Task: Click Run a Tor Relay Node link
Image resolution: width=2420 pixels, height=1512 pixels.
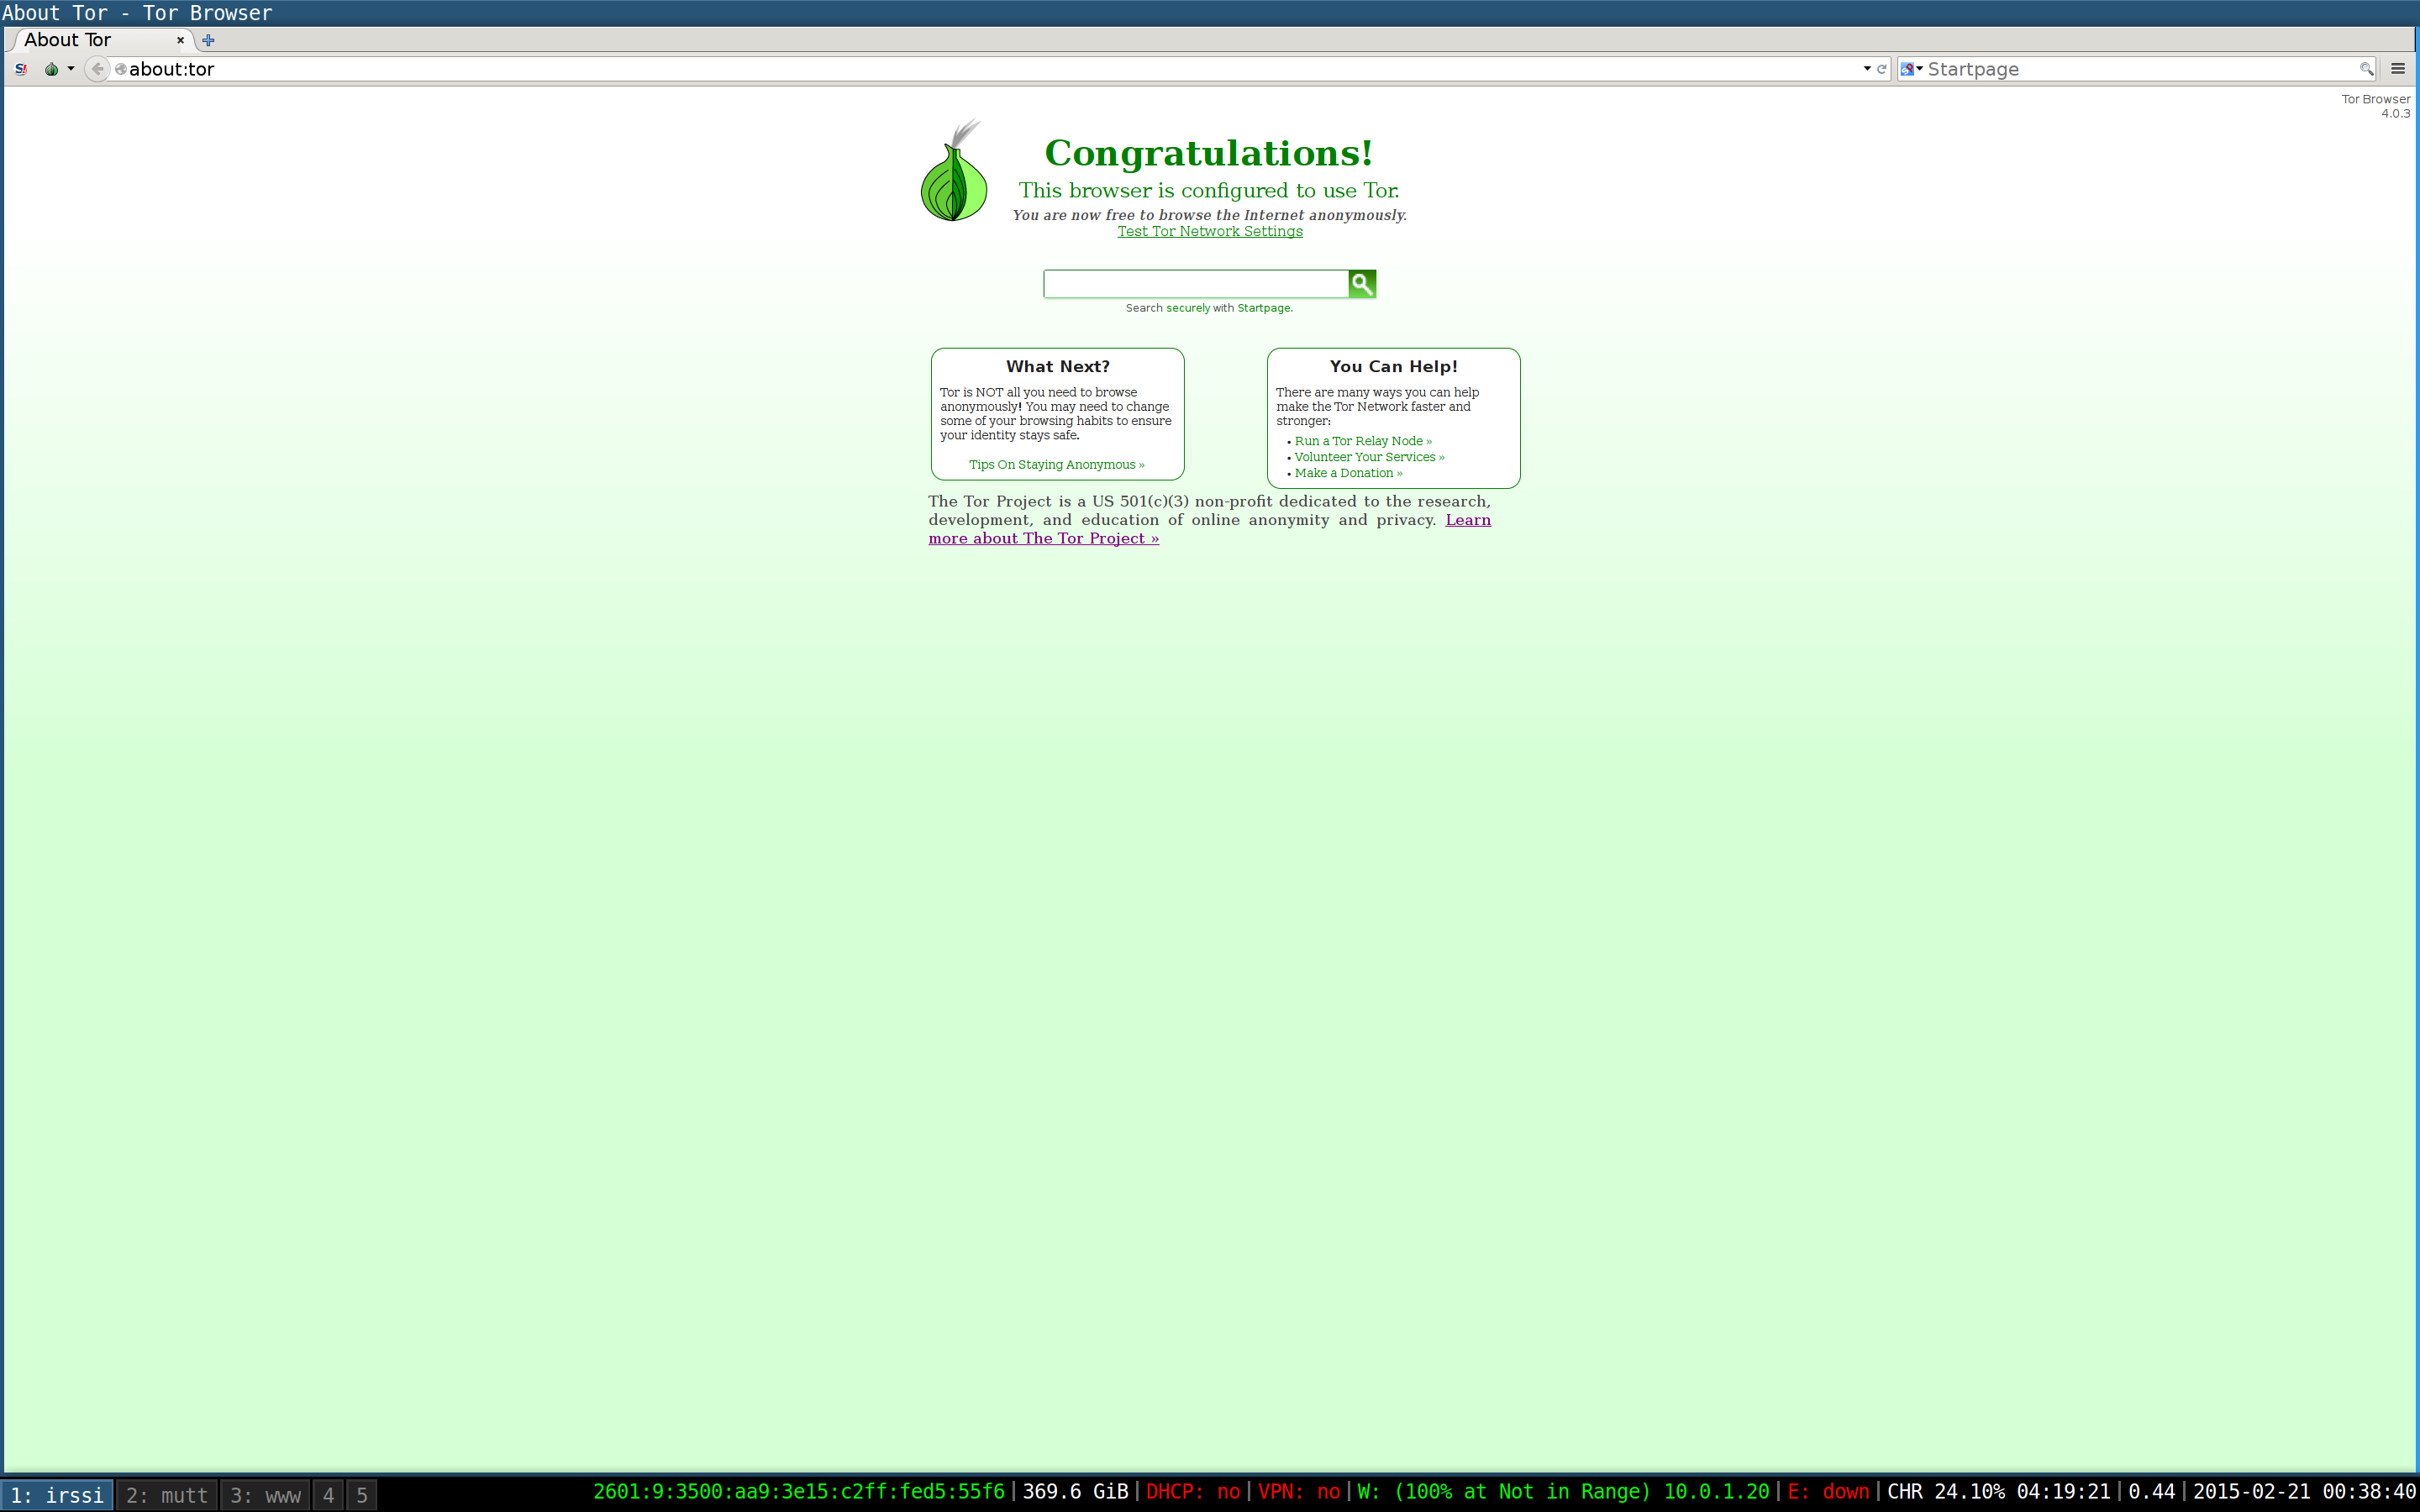Action: coord(1362,441)
